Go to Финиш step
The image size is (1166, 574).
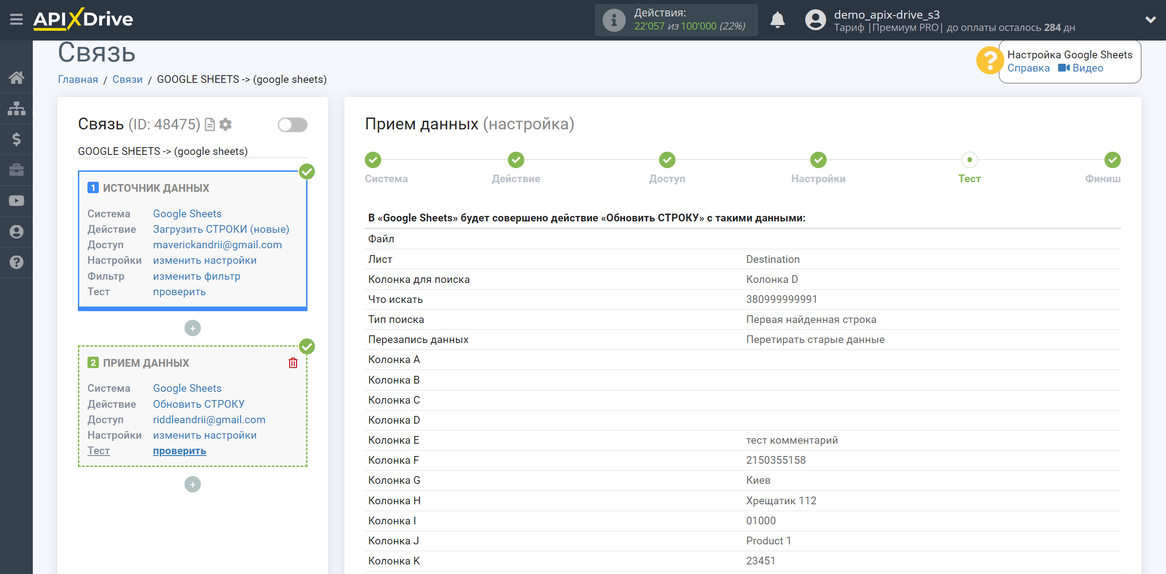click(1113, 160)
